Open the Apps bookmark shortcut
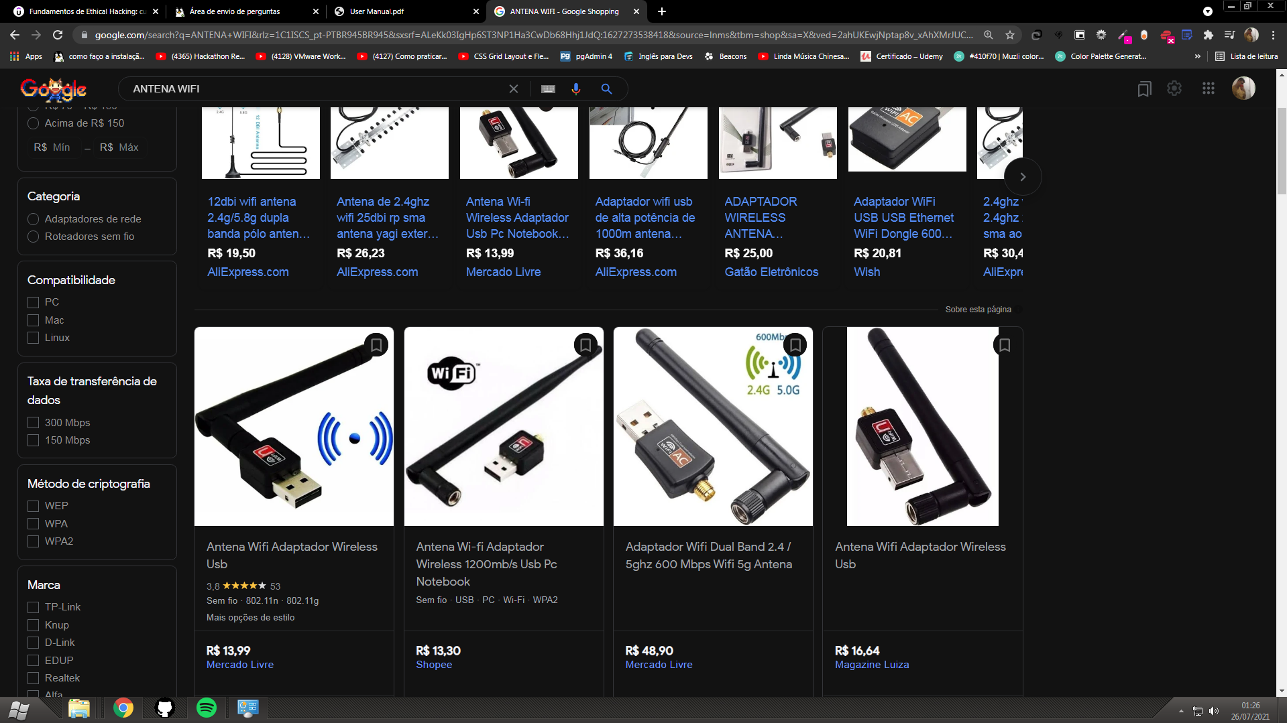This screenshot has height=723, width=1287. pyautogui.click(x=26, y=56)
